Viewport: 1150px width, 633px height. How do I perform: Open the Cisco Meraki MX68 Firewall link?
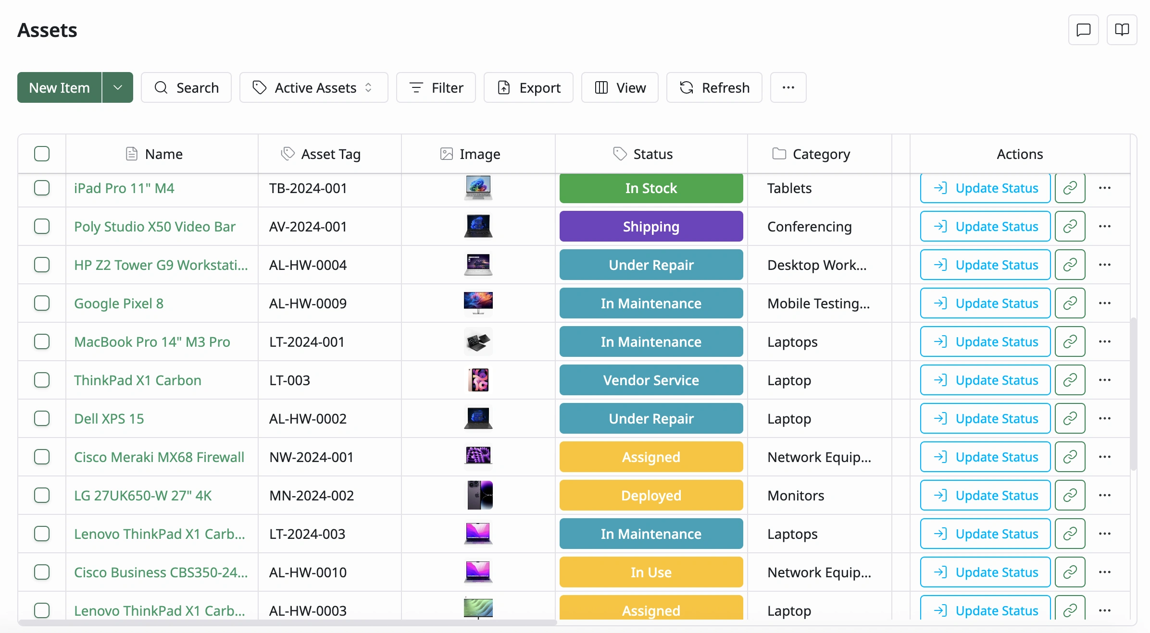coord(159,457)
